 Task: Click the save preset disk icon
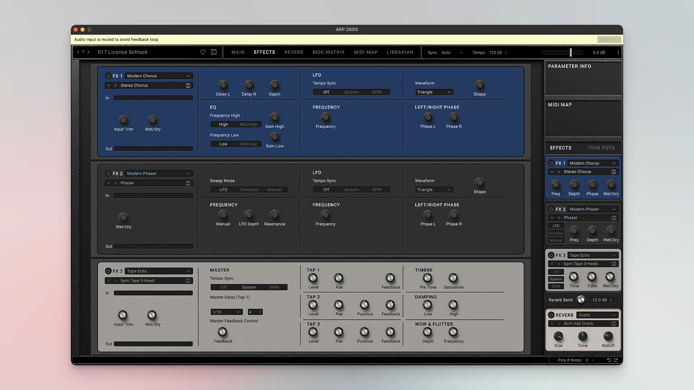pos(214,52)
